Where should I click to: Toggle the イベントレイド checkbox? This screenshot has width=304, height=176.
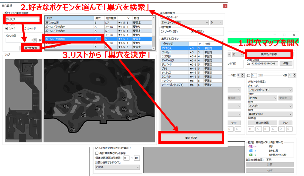tap(162, 17)
